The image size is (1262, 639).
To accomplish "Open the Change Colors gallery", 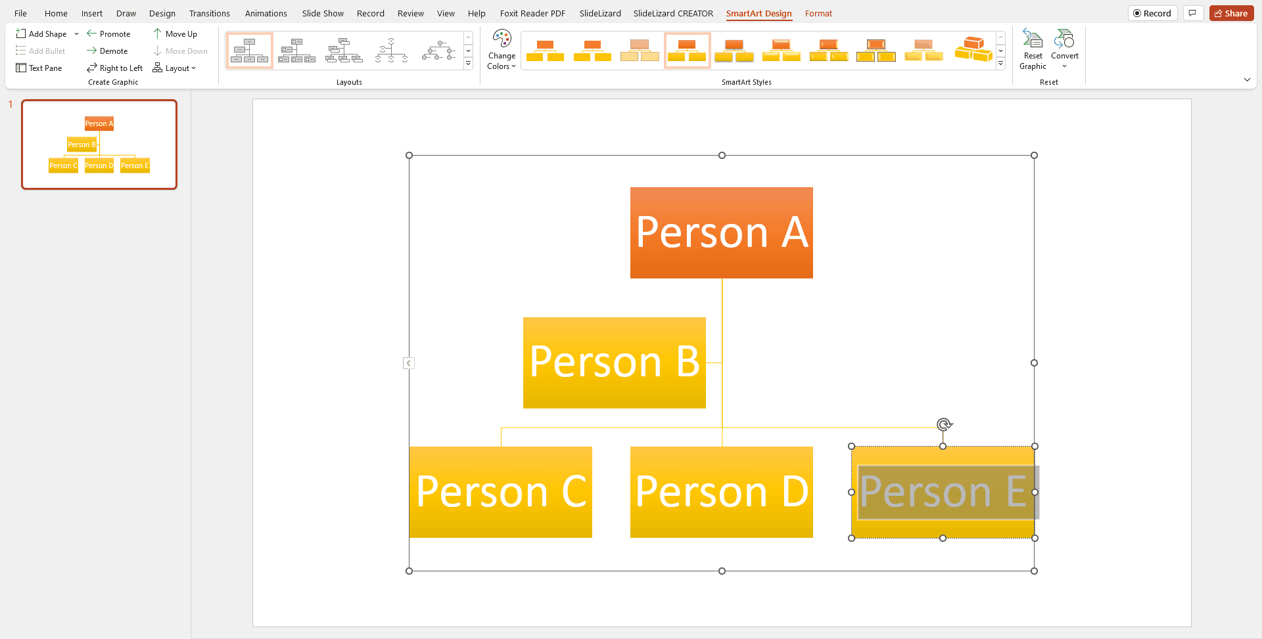I will point(502,50).
